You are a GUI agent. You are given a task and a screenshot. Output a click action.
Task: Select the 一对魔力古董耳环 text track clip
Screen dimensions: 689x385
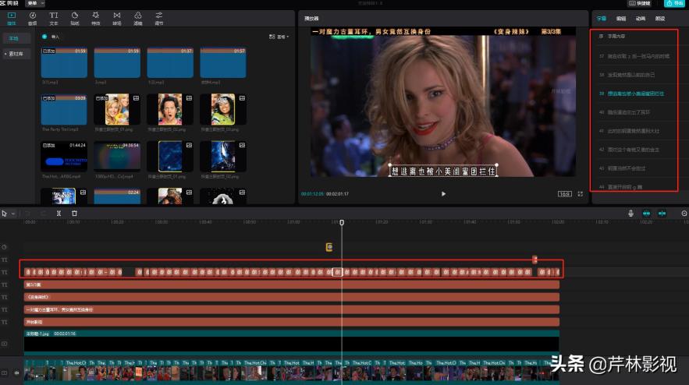291,309
